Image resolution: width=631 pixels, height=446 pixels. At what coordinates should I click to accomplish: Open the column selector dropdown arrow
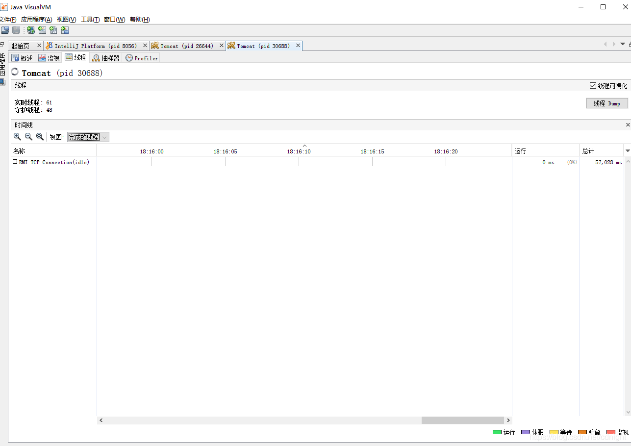[628, 150]
